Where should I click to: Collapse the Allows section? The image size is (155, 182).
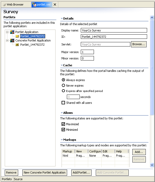(62, 113)
